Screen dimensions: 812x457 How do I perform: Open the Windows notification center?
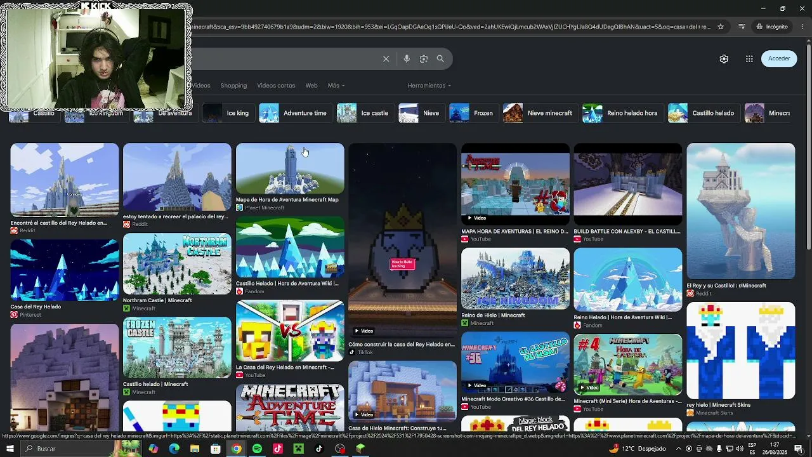pos(798,449)
